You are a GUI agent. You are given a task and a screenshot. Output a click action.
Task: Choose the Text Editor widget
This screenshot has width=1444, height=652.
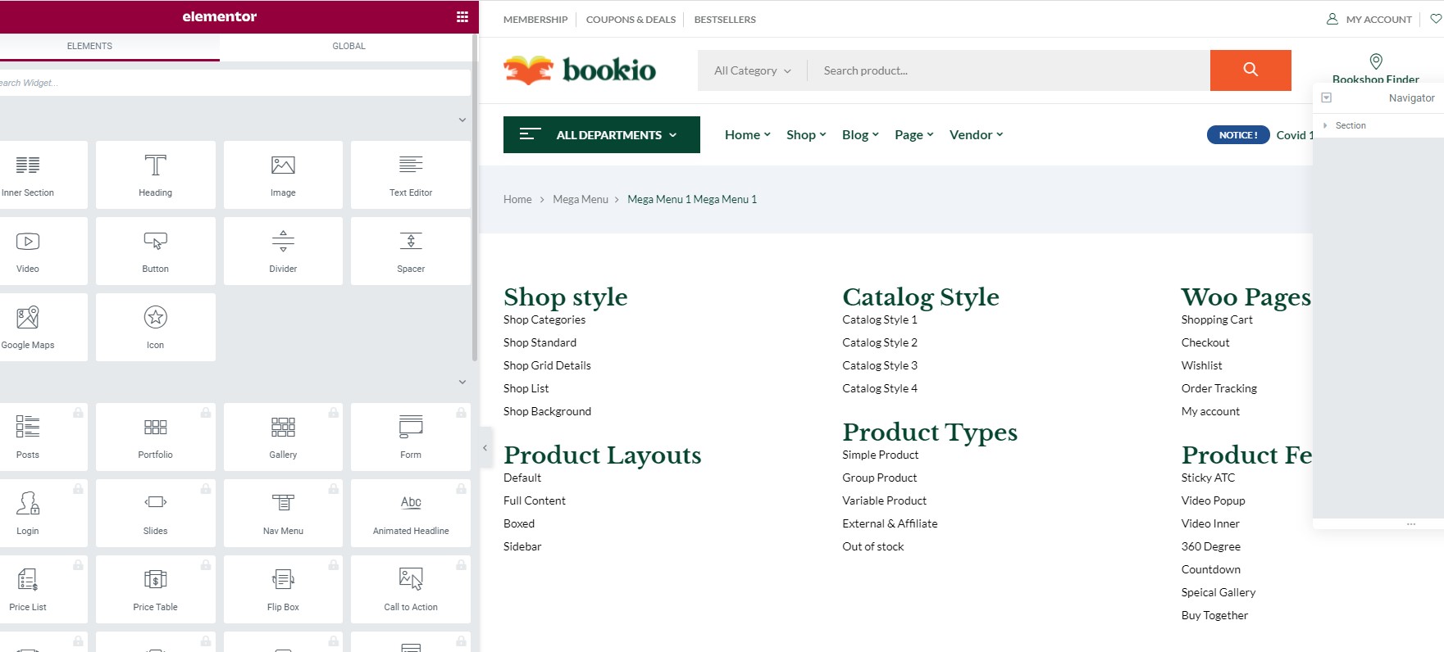[411, 174]
